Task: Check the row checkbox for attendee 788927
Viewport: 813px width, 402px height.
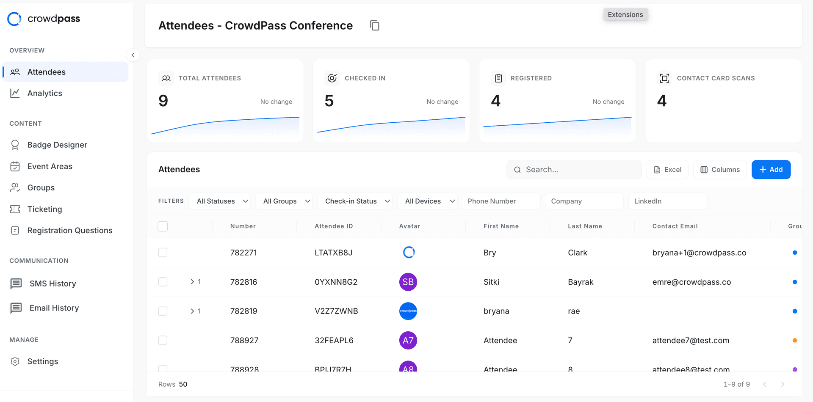Action: 163,340
